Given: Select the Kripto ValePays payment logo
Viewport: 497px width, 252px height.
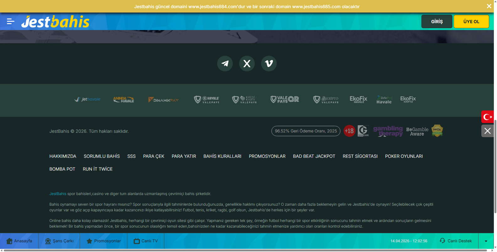Looking at the screenshot, I should 326,100.
